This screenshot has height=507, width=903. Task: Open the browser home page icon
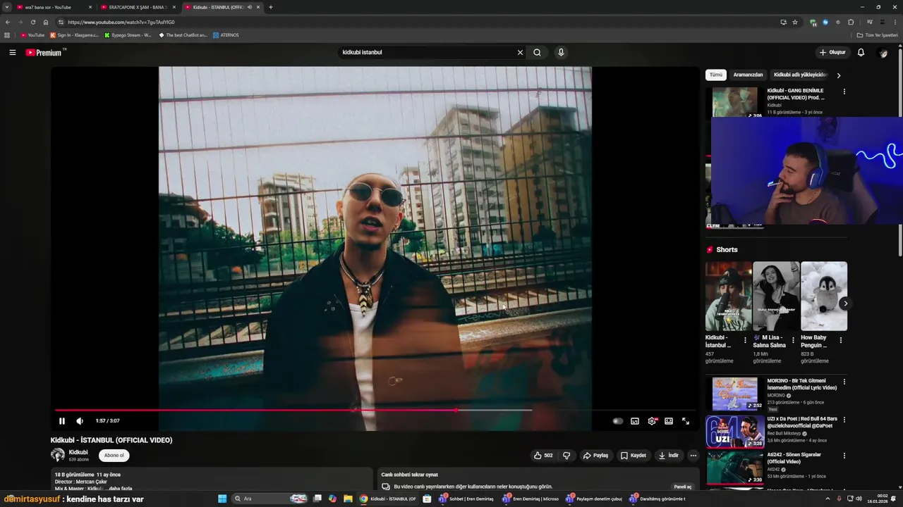pyautogui.click(x=46, y=22)
